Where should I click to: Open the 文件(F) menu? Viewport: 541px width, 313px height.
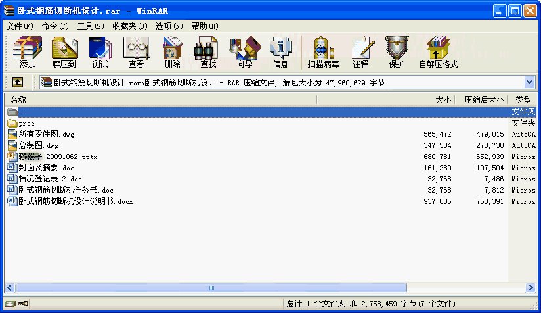(x=20, y=26)
